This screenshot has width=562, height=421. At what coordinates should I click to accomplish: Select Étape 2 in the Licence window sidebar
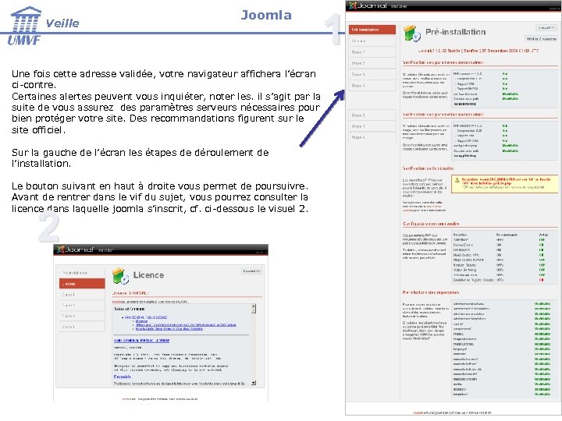tap(82, 305)
